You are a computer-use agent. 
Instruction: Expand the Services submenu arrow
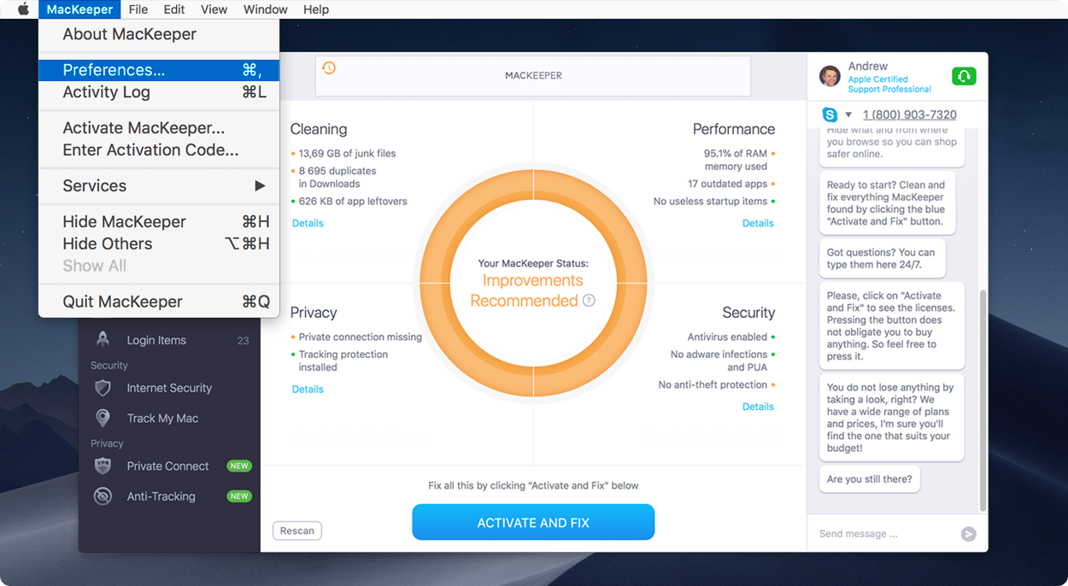tap(260, 185)
